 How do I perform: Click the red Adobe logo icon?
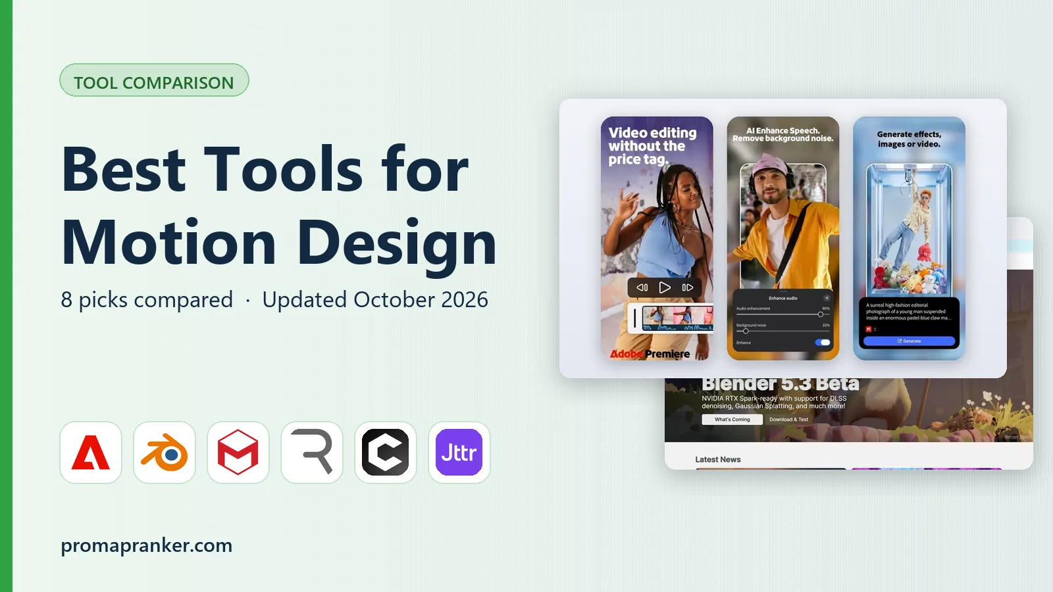[91, 453]
